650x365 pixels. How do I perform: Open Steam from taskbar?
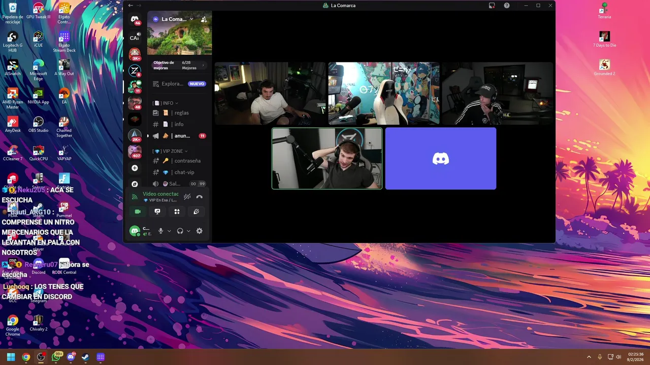85,357
